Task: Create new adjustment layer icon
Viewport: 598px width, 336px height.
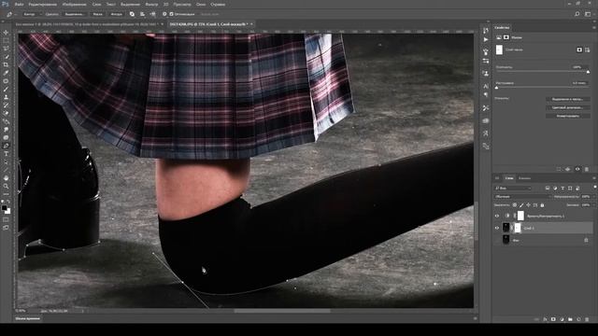Action: point(562,319)
